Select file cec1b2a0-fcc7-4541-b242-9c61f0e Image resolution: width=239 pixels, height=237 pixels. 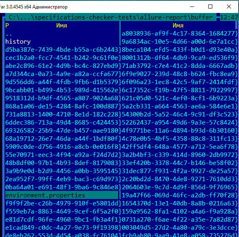coord(61,58)
